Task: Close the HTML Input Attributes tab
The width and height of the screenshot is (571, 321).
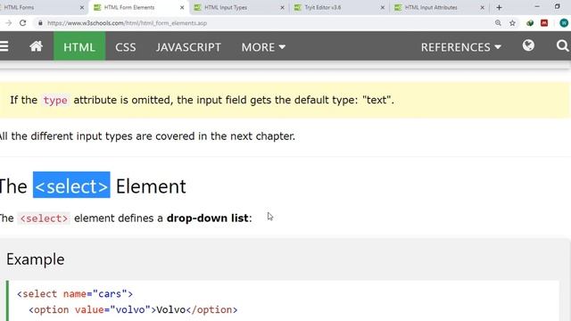Action: (483, 7)
